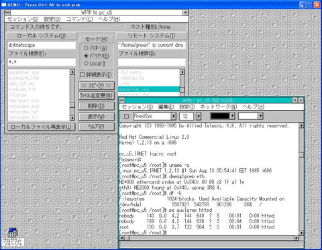Screen dimensions: 322x250
Task: Click the font size field showing 12
Action: 186,116
